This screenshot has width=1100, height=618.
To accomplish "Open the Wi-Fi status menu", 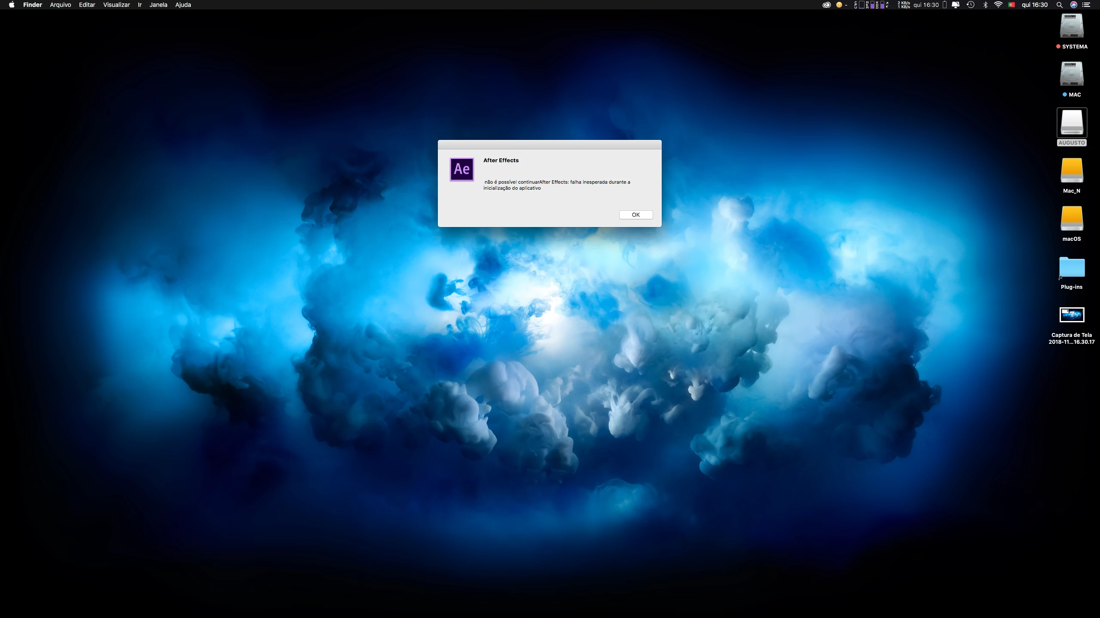I will tap(998, 5).
